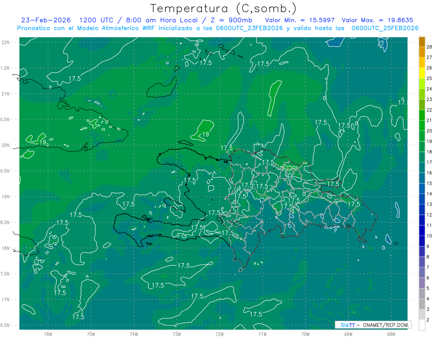Click the colorbar label '16'

429,173
